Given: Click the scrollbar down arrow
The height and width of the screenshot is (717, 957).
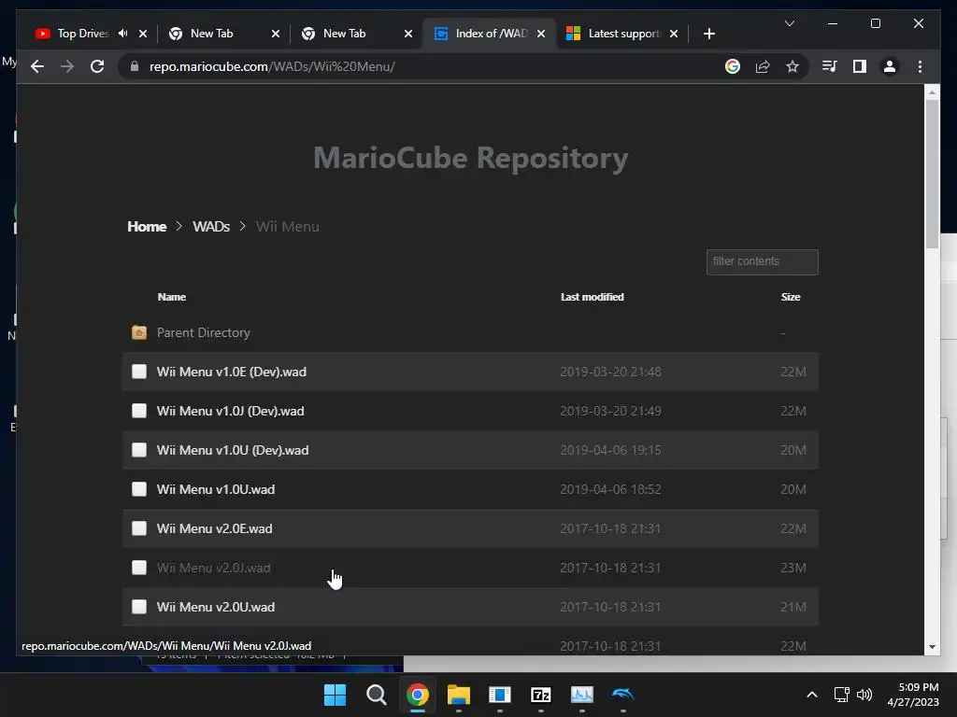Looking at the screenshot, I should click(x=932, y=647).
